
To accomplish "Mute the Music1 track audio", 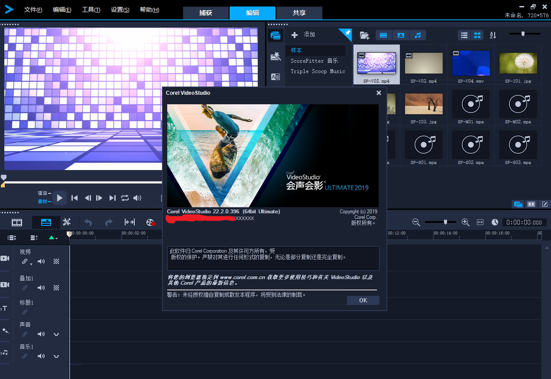I will (x=41, y=356).
